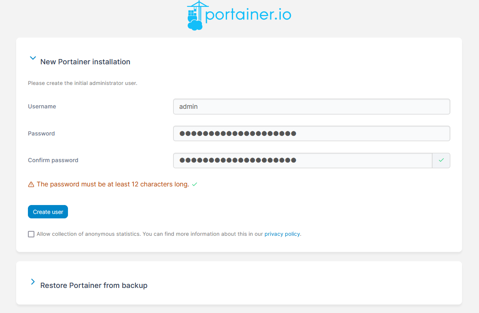This screenshot has height=313, width=479.
Task: Open the privacy policy link
Action: coord(282,234)
